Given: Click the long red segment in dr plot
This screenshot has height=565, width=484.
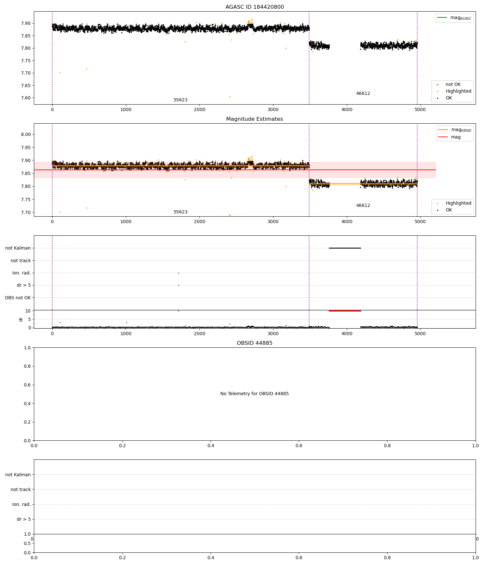Looking at the screenshot, I should click(x=345, y=311).
